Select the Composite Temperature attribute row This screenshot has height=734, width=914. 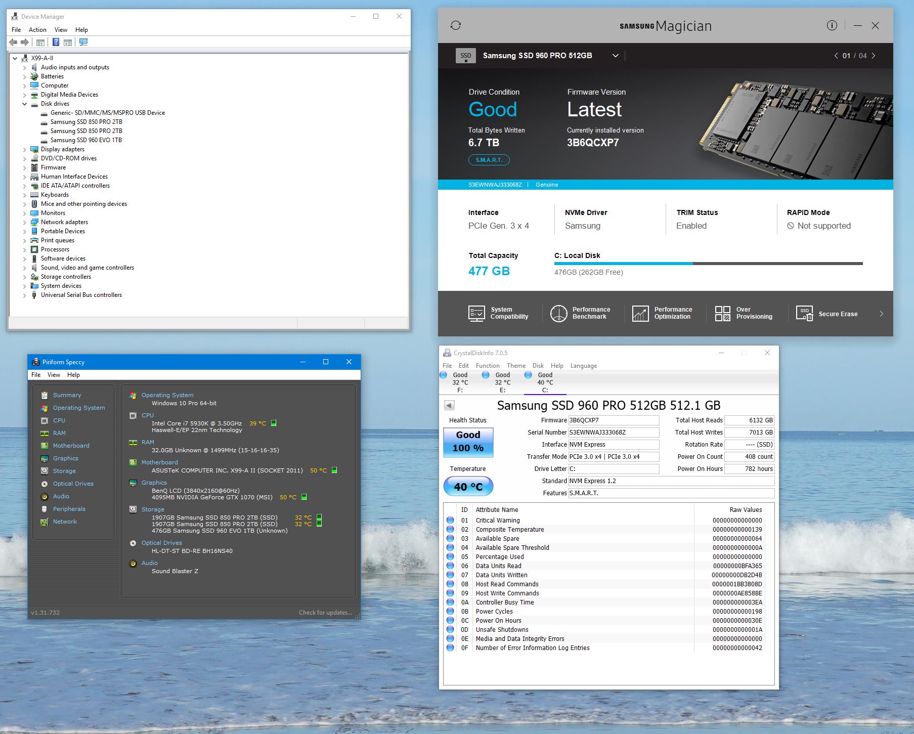pyautogui.click(x=604, y=530)
